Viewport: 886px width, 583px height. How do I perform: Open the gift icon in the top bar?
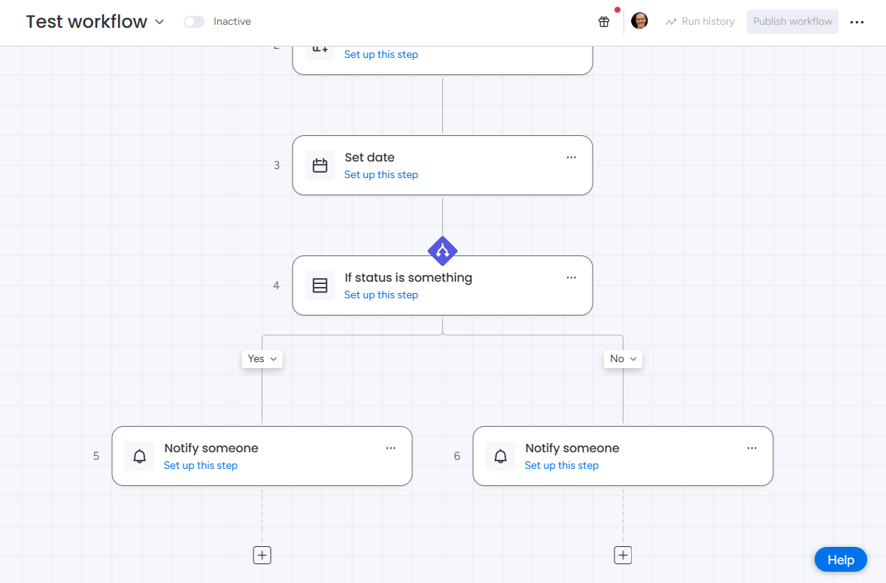pos(604,22)
